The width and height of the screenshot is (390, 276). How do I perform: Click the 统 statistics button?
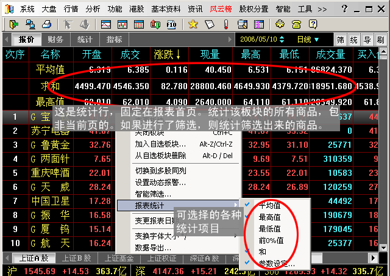(x=354, y=40)
